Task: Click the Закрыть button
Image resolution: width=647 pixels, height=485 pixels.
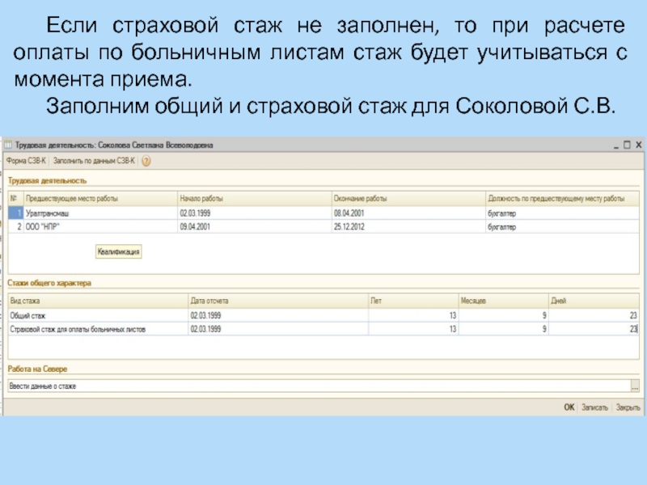Action: point(628,407)
